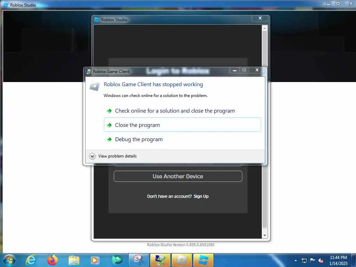
Task: Minimize the Roblox Game Client dialog
Action: tap(235, 70)
